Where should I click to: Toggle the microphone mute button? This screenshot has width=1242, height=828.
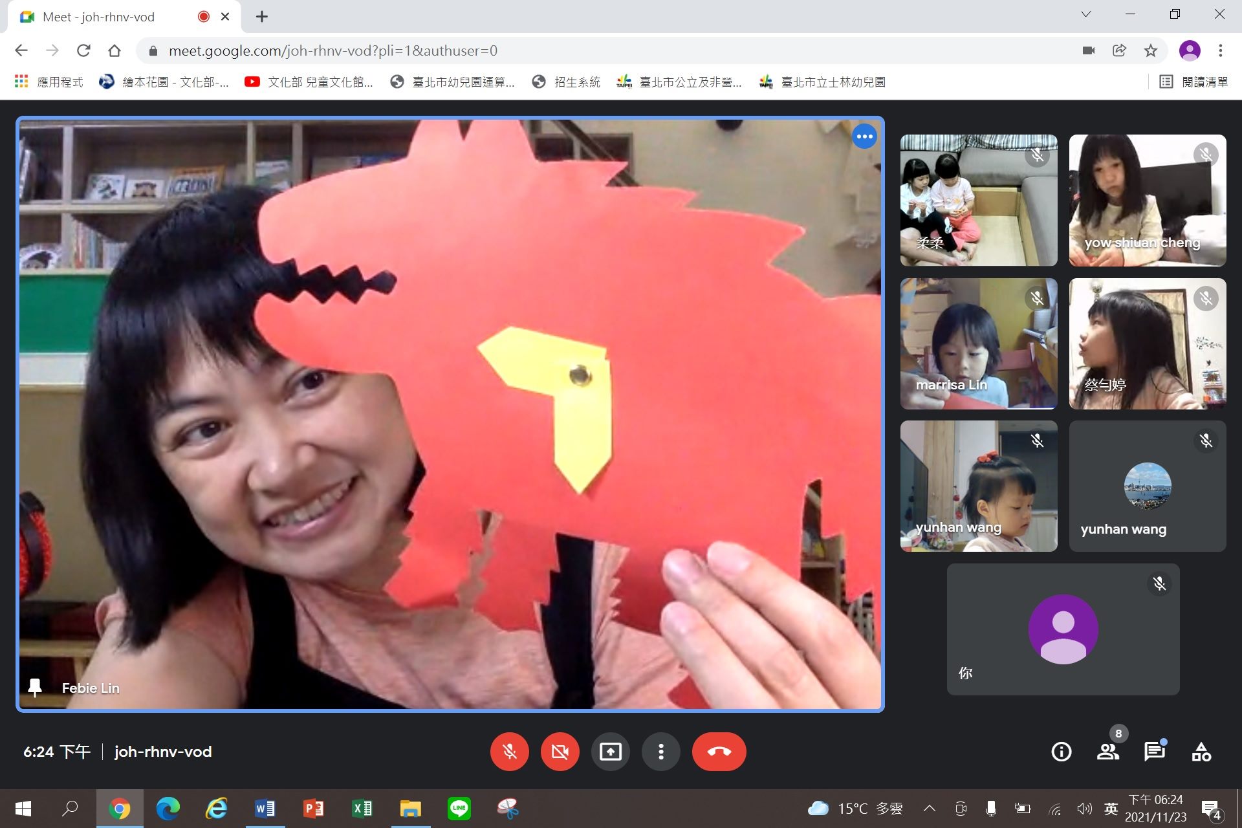510,752
